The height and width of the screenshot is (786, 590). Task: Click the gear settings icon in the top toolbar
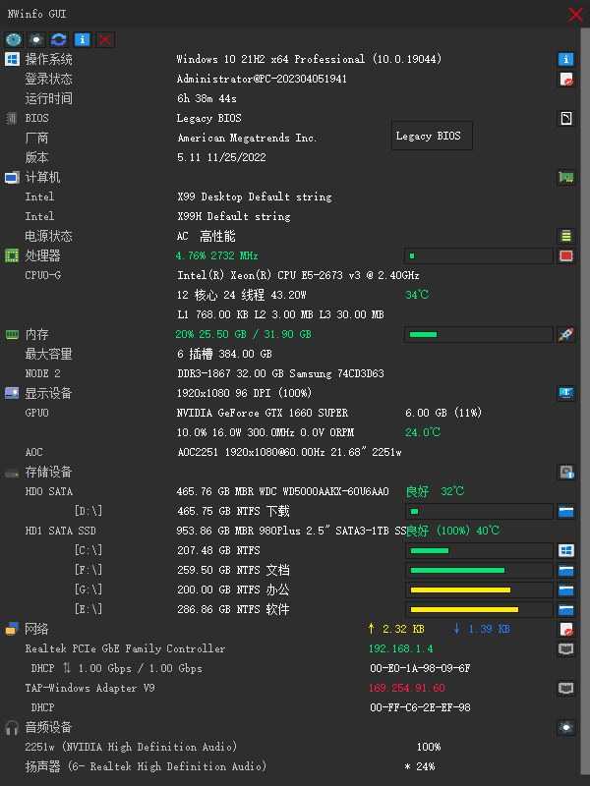(36, 39)
